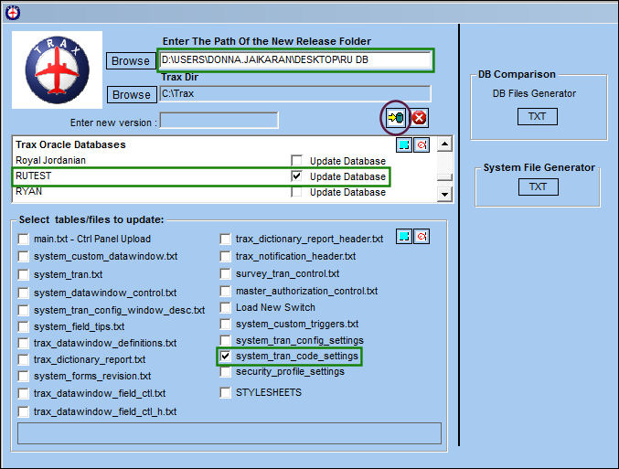Check Load New Switch
The height and width of the screenshot is (469, 619).
(226, 307)
